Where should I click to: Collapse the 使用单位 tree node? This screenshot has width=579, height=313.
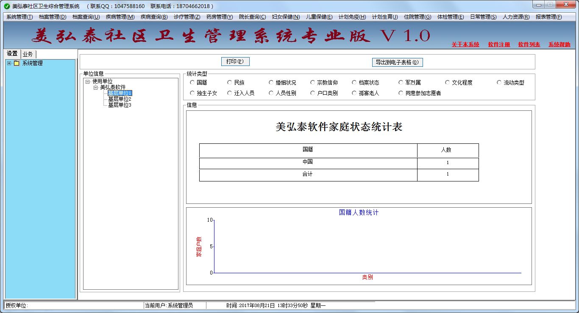coord(87,81)
